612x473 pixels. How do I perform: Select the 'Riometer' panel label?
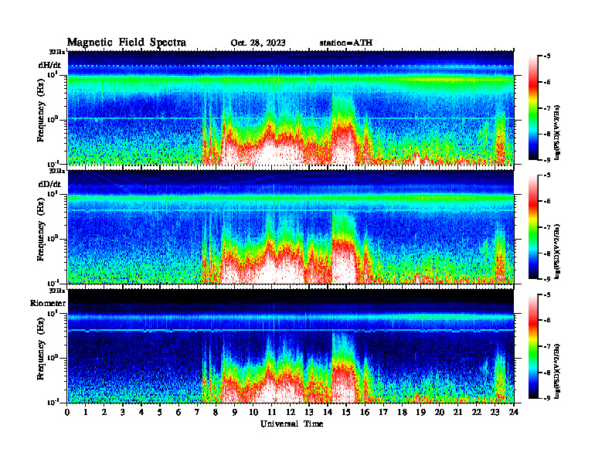(48, 303)
